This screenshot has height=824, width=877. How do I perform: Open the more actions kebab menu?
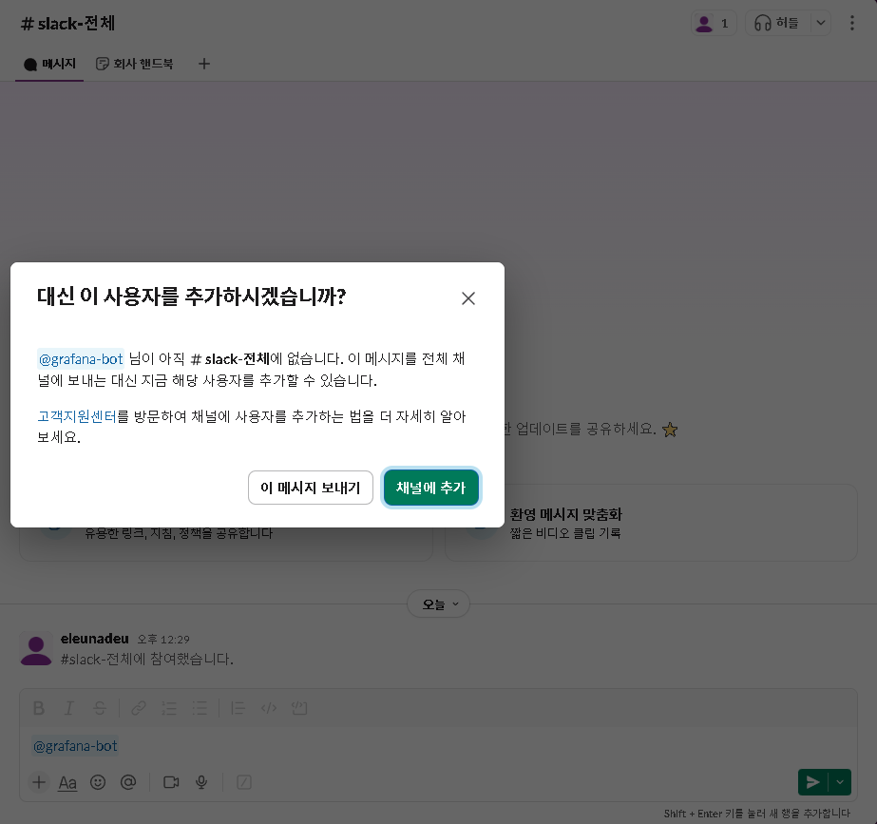[x=852, y=24]
